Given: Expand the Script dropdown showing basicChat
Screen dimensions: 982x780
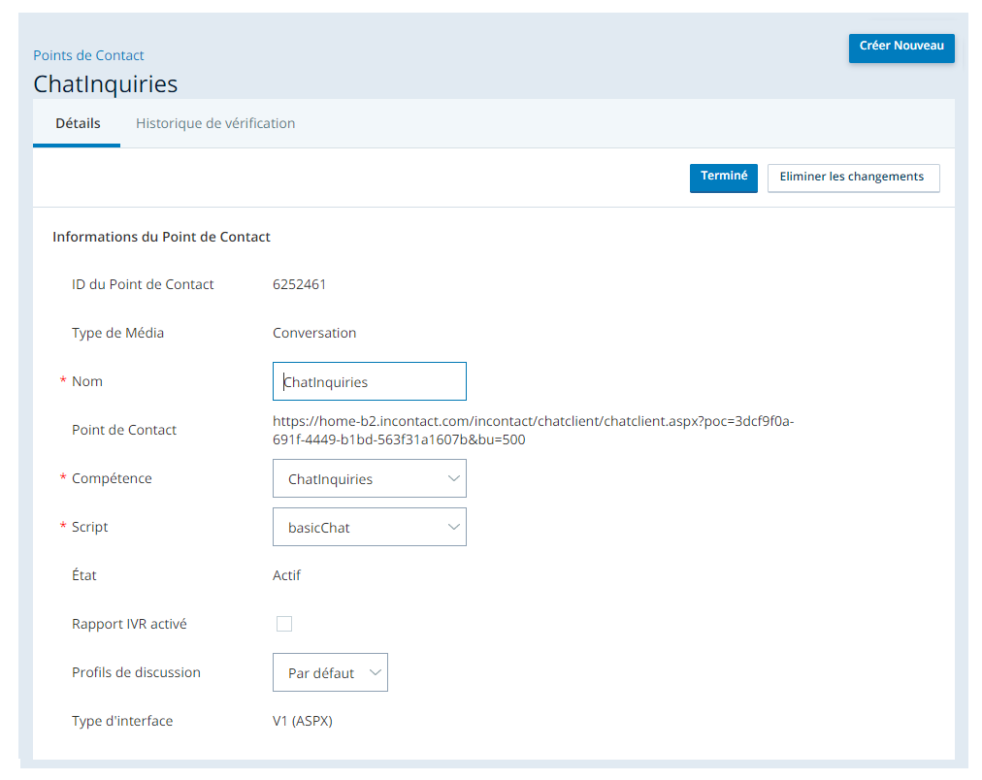Looking at the screenshot, I should (x=370, y=527).
